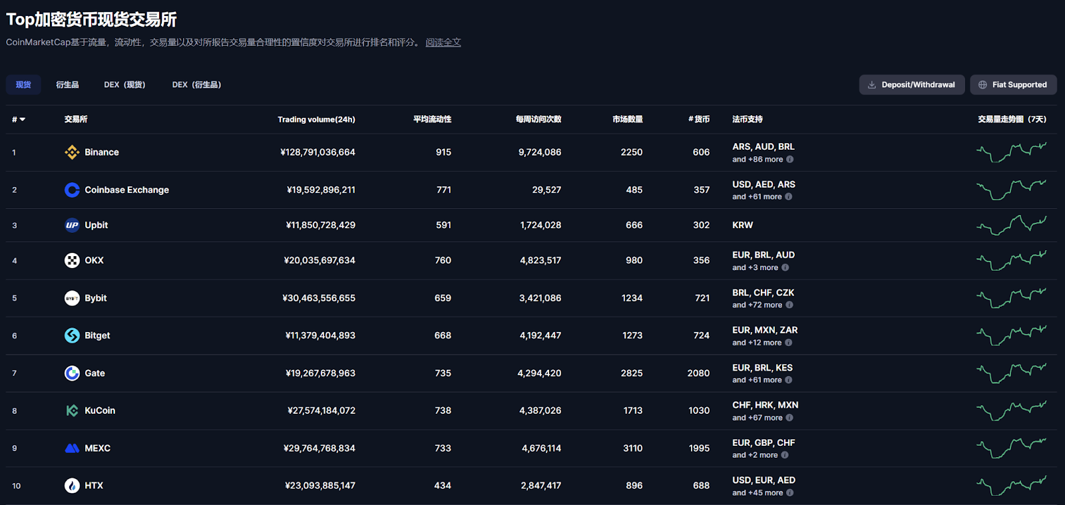Open the OKX exchange link

click(94, 260)
